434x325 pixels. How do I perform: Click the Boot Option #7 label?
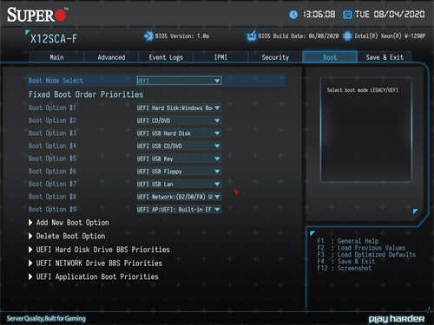click(x=52, y=184)
